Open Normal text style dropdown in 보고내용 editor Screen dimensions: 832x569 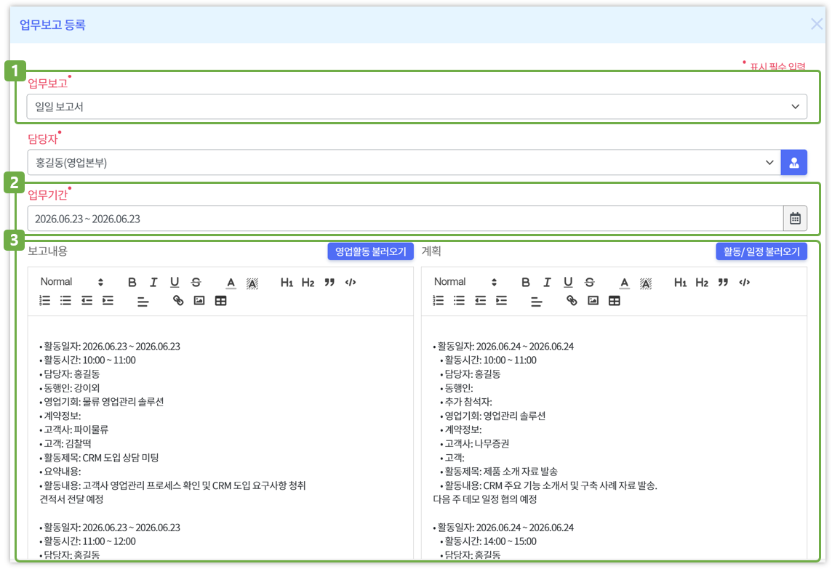tap(71, 281)
